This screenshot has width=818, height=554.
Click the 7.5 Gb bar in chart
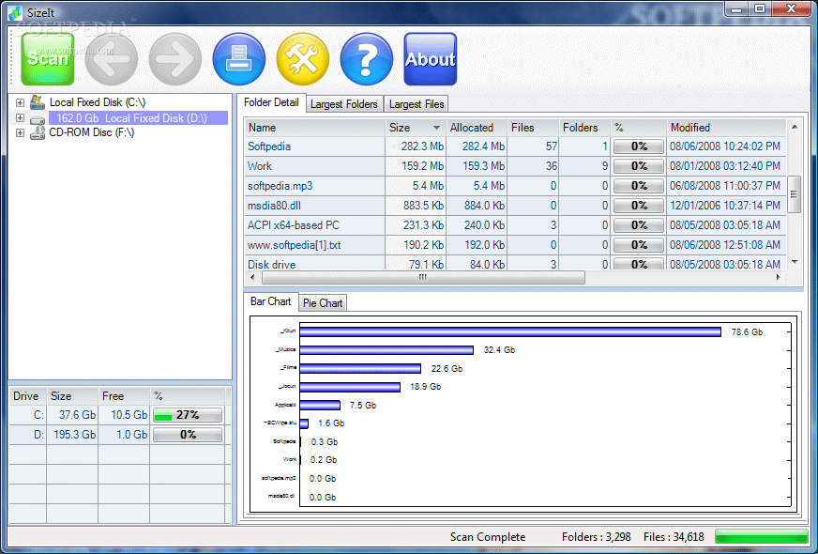pyautogui.click(x=320, y=406)
